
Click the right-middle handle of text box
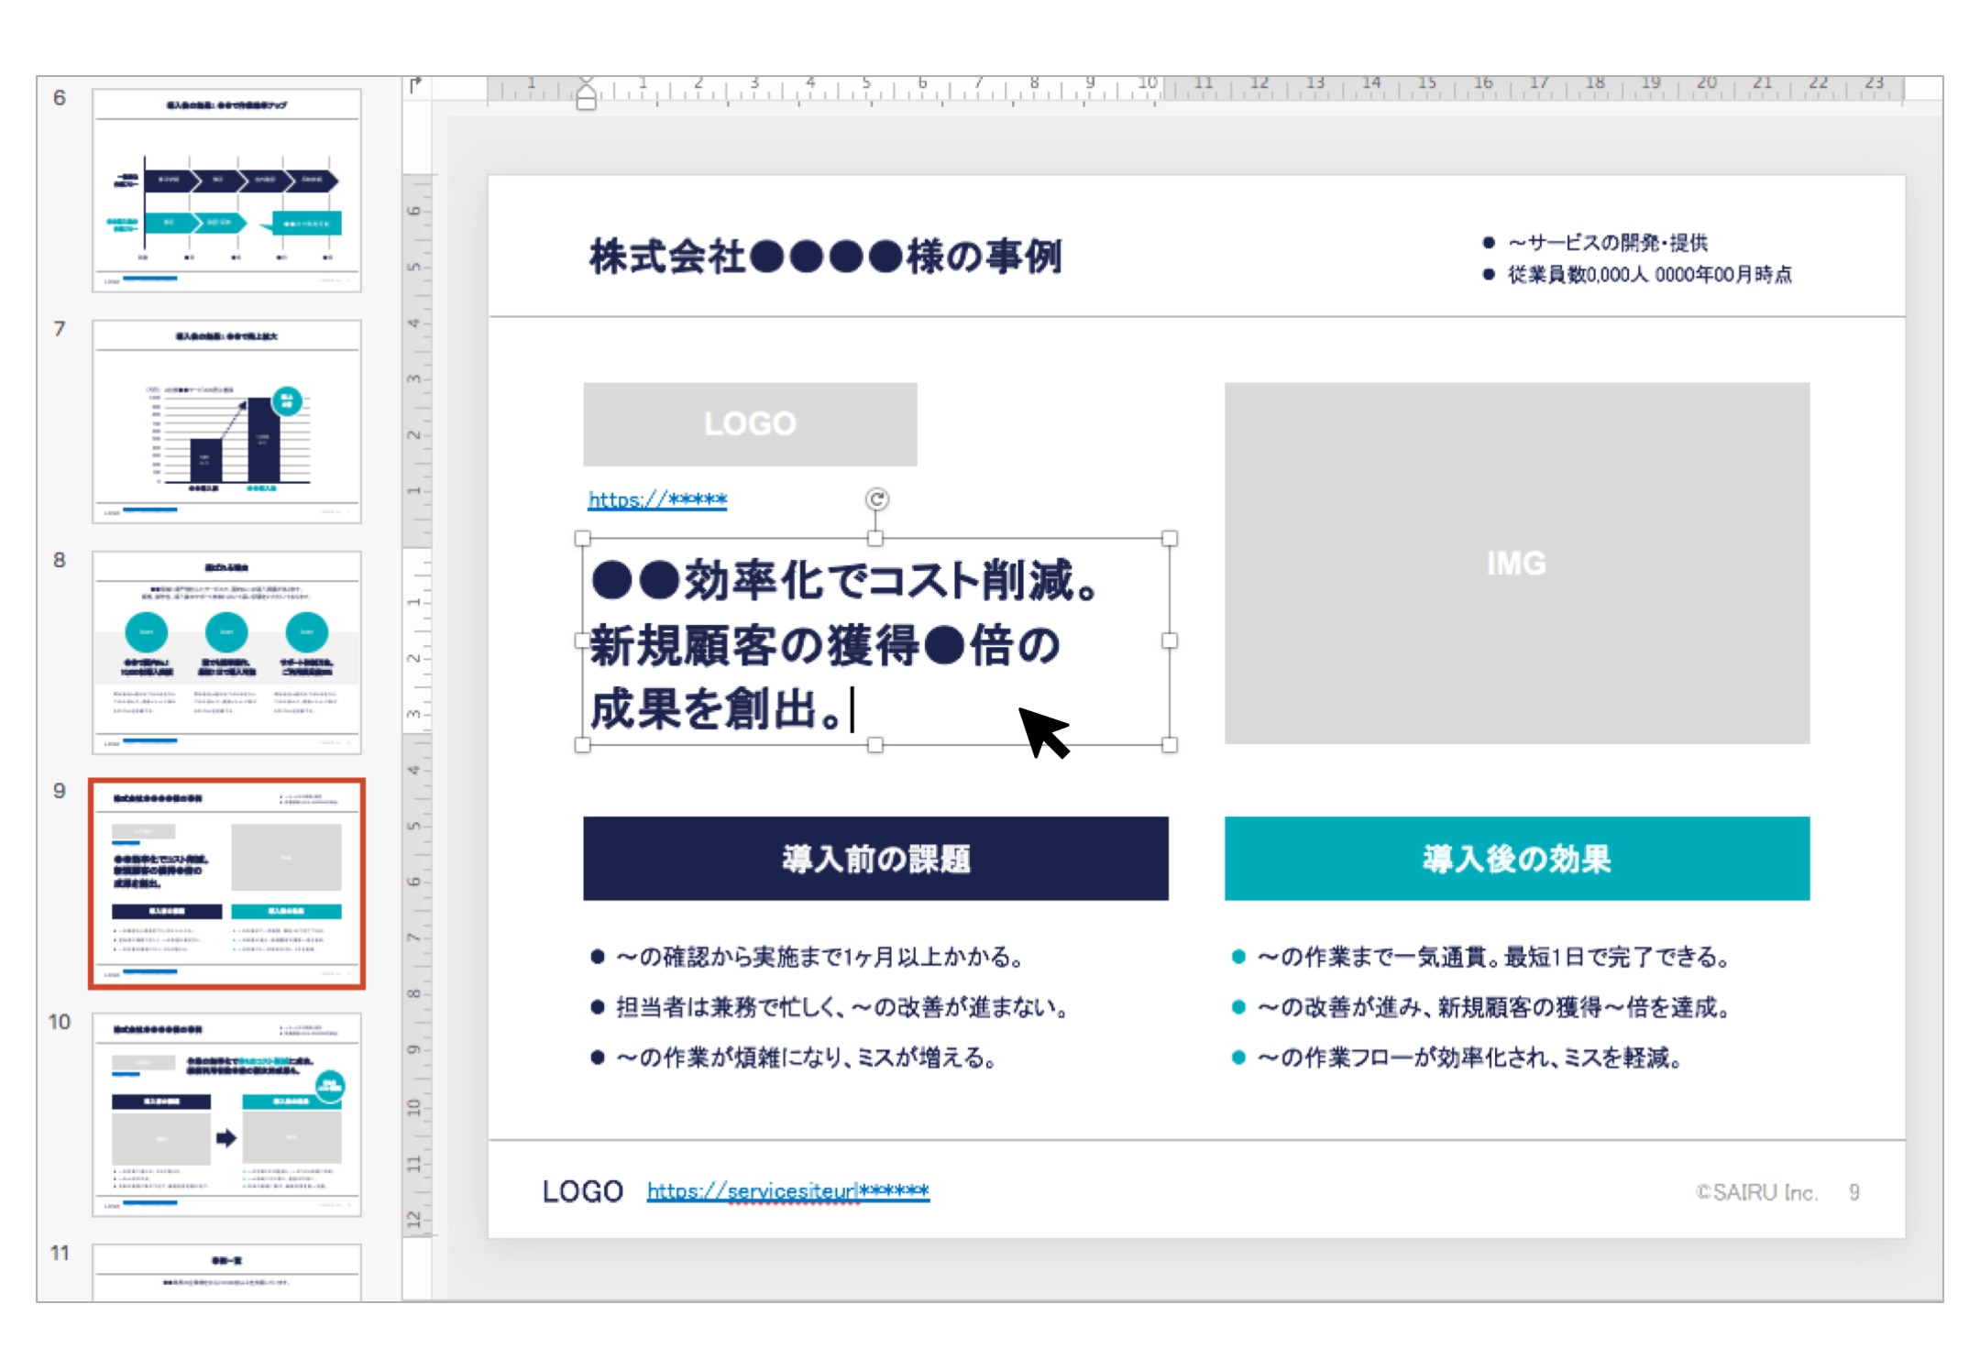tap(1170, 641)
